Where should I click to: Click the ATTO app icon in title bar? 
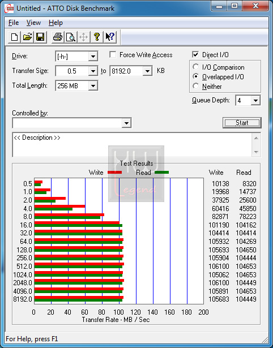pyautogui.click(x=9, y=8)
